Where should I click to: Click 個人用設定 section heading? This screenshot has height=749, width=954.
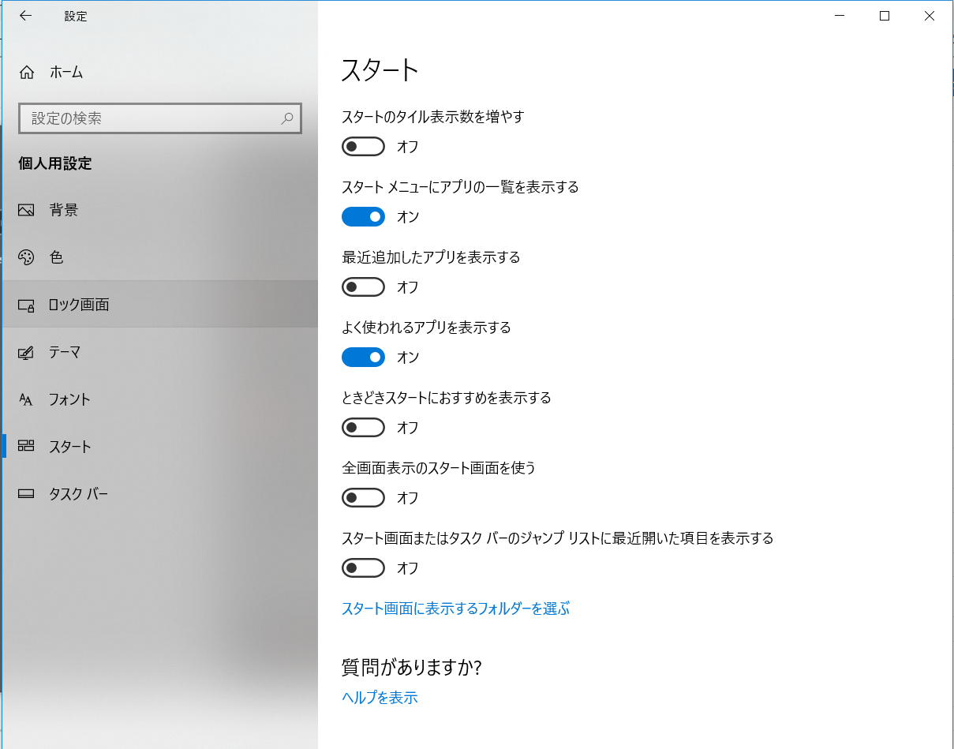point(55,163)
